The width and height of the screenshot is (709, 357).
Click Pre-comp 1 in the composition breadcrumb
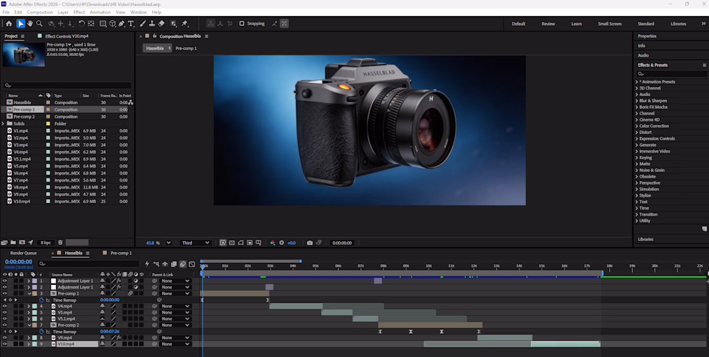point(186,48)
